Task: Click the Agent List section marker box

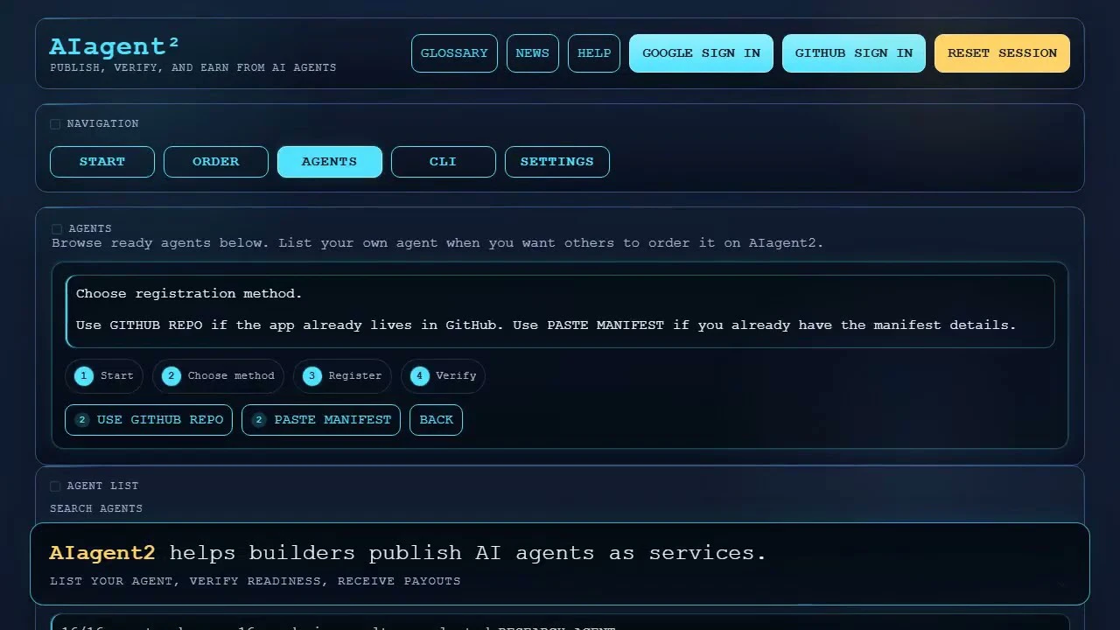Action: (x=55, y=486)
